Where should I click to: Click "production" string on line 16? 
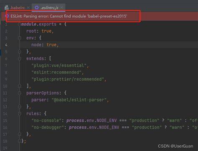[x=147, y=127]
